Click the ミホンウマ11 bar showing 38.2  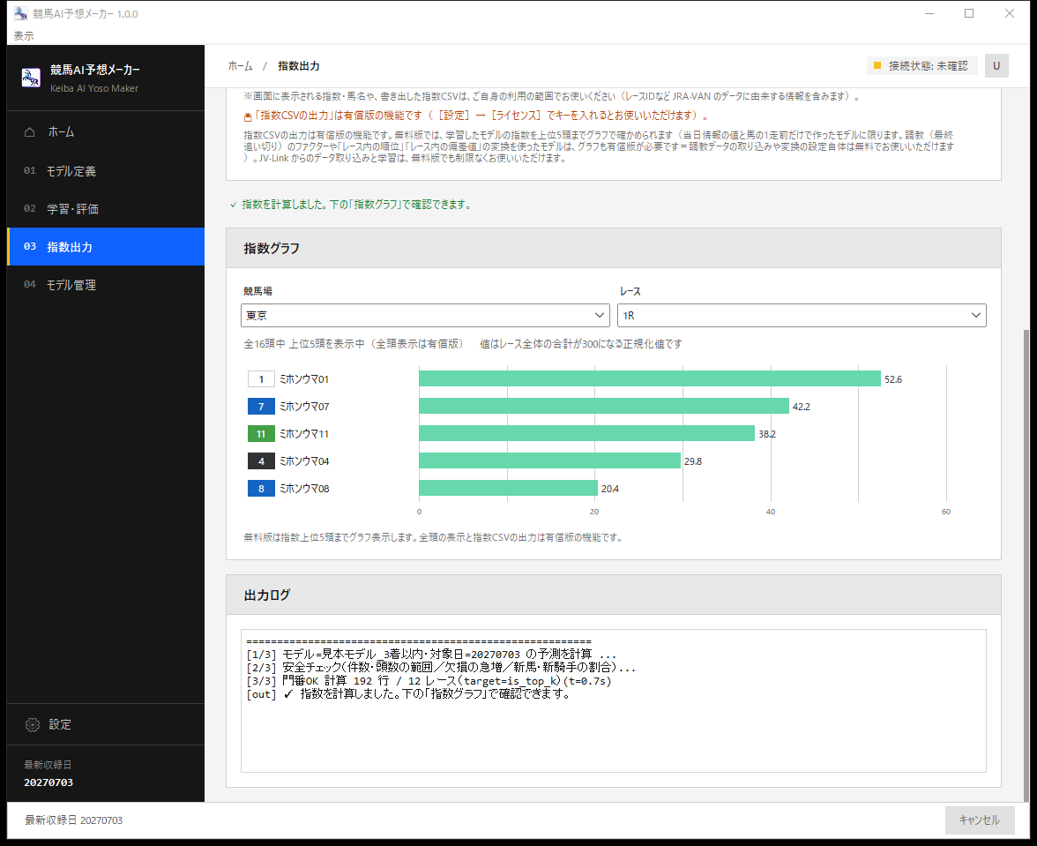pyautogui.click(x=586, y=433)
